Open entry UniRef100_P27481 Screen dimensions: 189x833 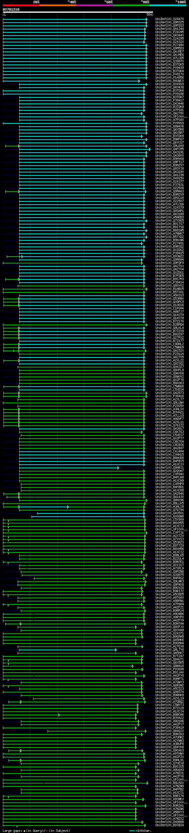coord(170,243)
